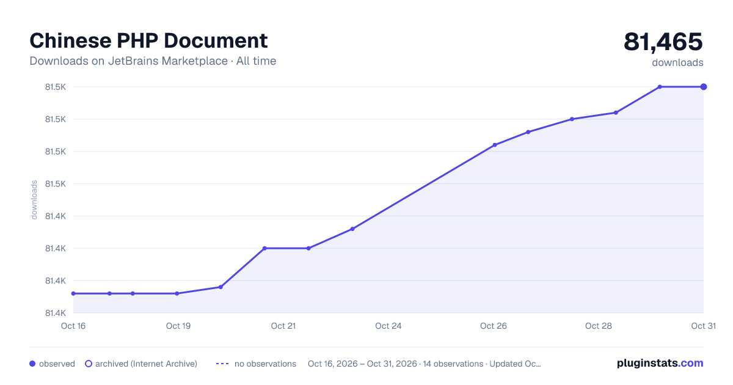Select the first data point above Oct 16
Screen dimensions: 733x385
pos(73,293)
